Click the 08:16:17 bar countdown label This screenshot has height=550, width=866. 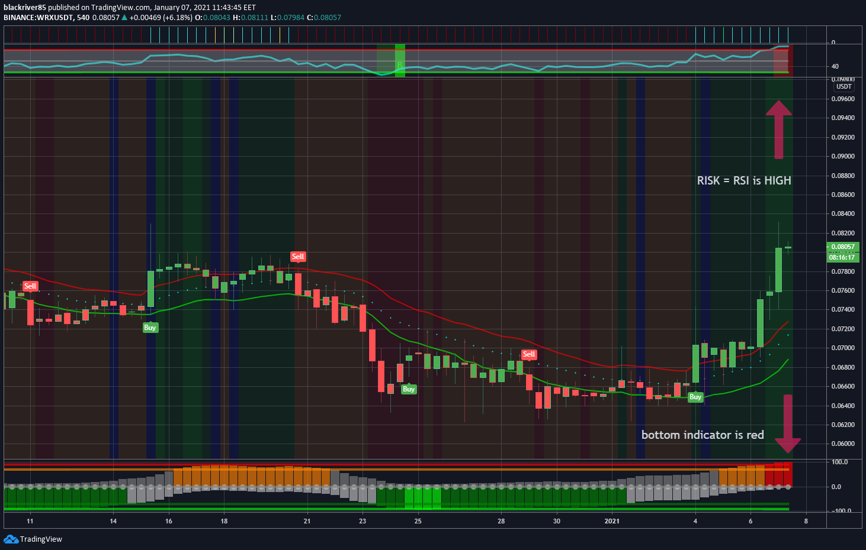coord(843,257)
